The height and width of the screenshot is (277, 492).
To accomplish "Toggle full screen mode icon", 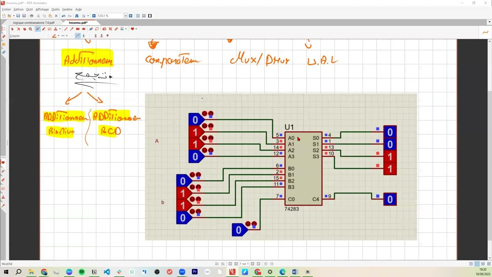I will point(150,16).
